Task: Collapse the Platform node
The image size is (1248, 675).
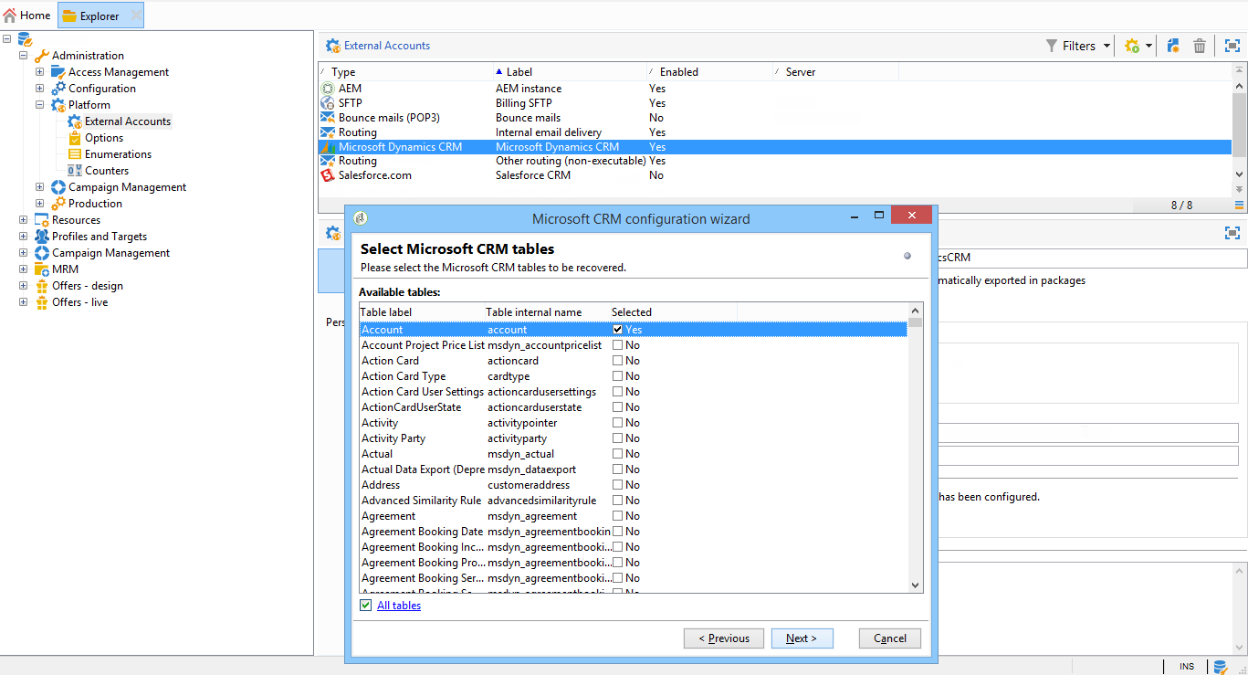Action: [40, 105]
